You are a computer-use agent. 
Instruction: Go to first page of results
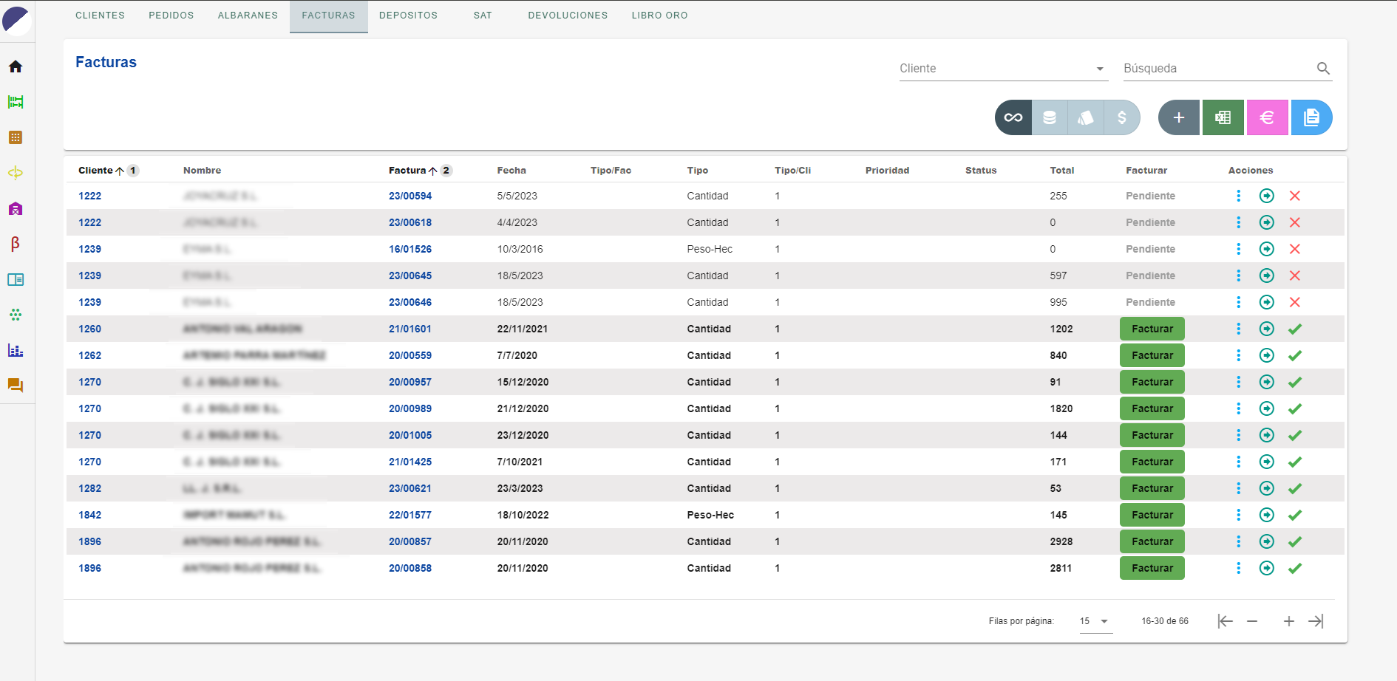(1226, 621)
